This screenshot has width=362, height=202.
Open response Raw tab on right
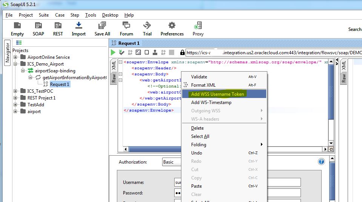click(x=344, y=78)
